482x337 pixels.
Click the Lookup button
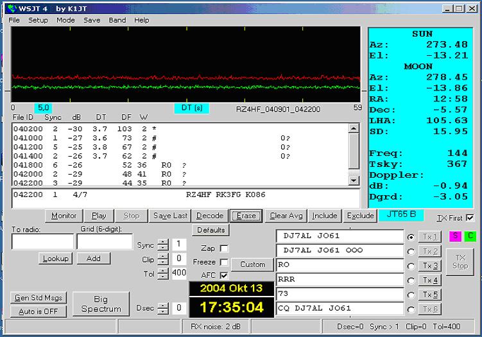click(56, 259)
